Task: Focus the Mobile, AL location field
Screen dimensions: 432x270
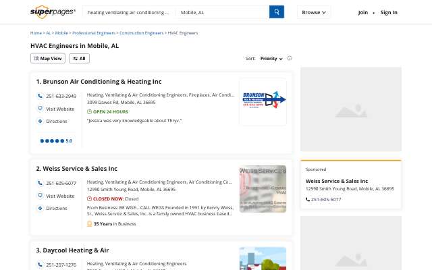Action: [222, 12]
